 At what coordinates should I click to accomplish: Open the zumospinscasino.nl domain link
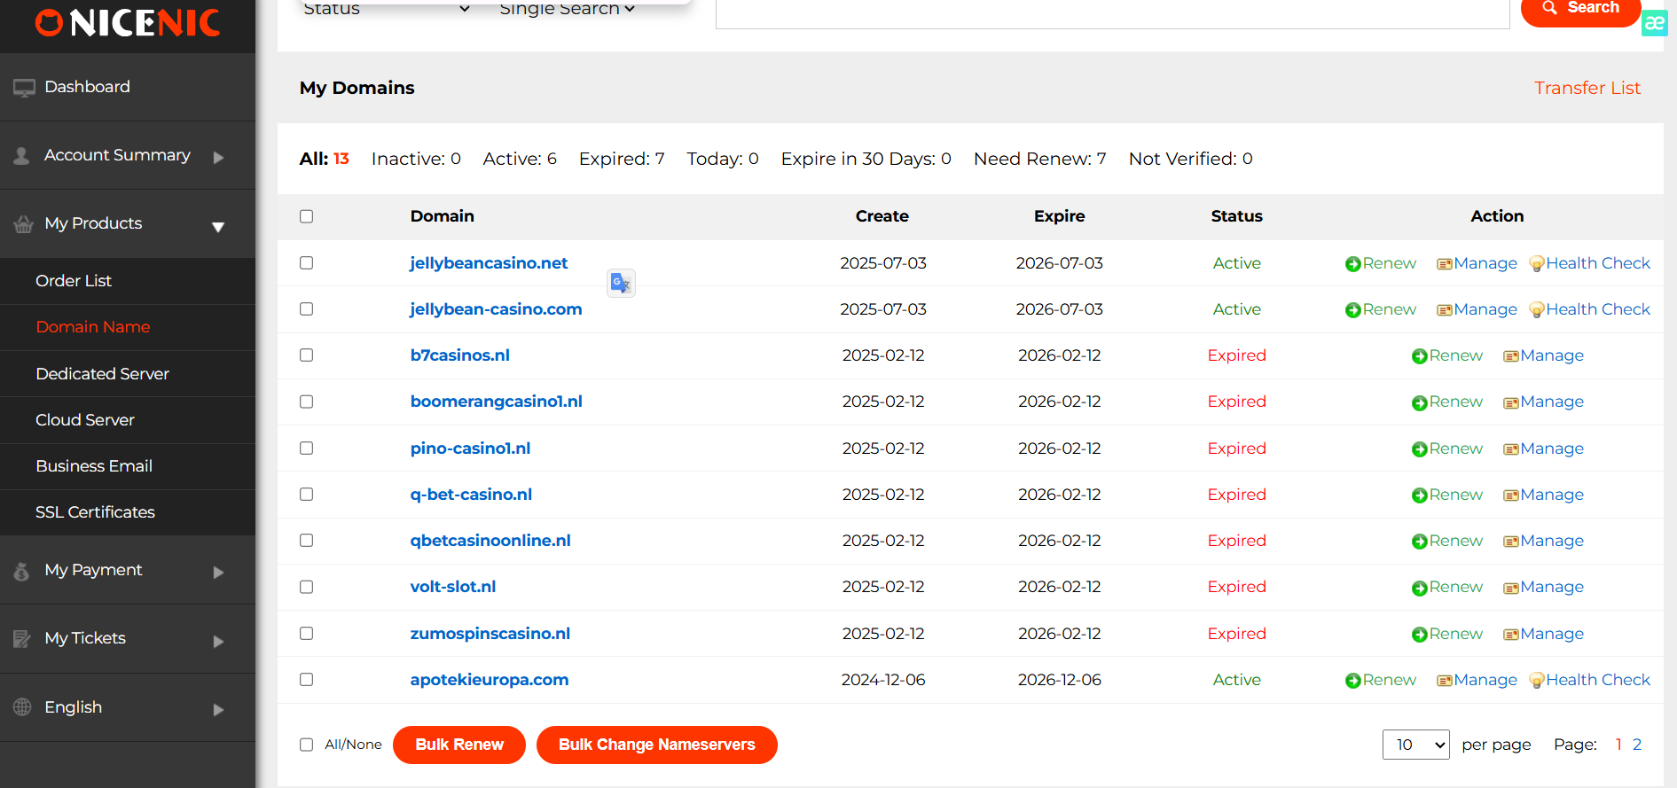[490, 634]
